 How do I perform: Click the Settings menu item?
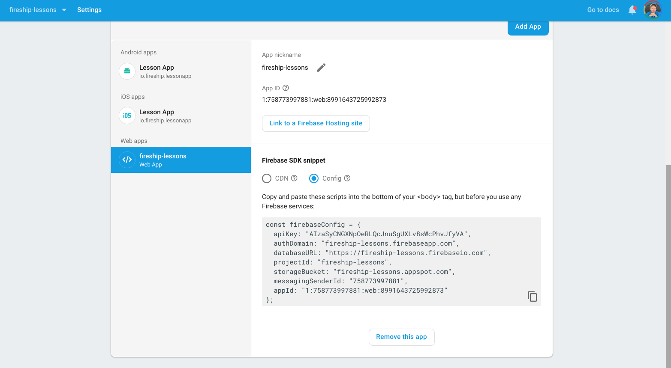[x=89, y=9]
